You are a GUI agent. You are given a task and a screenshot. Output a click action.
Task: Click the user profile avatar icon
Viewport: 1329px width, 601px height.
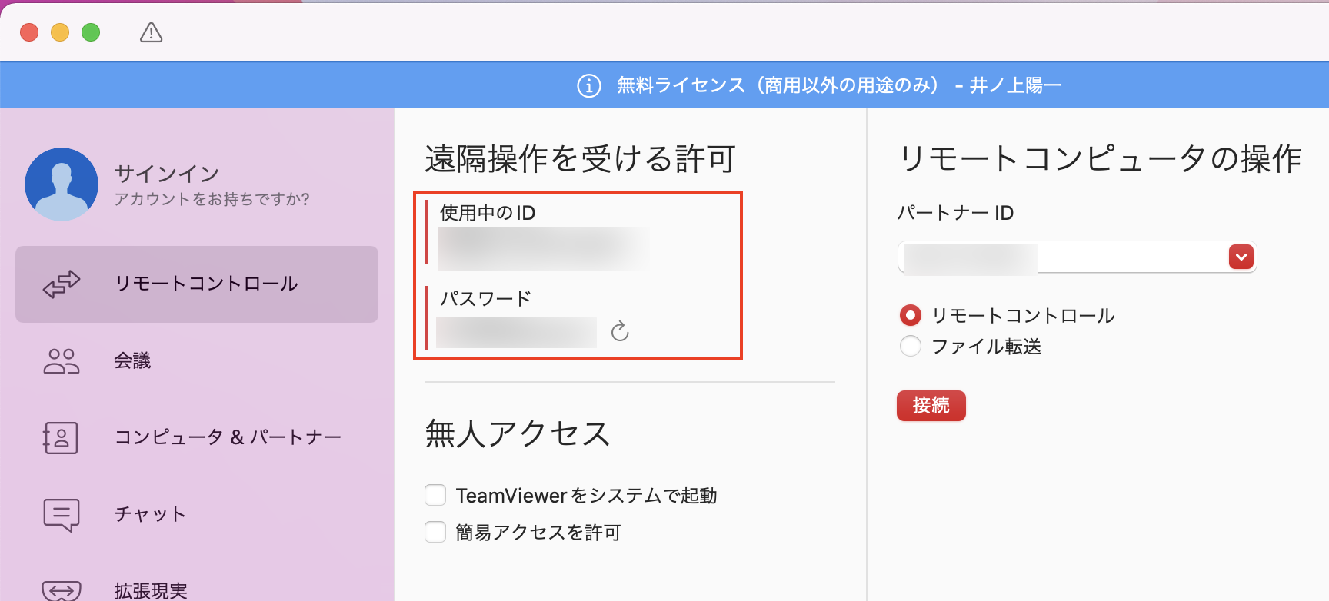pyautogui.click(x=62, y=184)
